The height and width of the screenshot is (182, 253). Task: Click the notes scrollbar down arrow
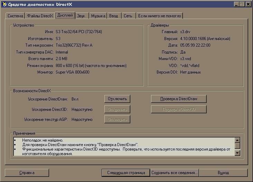[237, 153]
